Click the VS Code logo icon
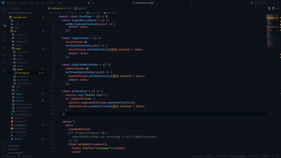 tap(3, 3)
